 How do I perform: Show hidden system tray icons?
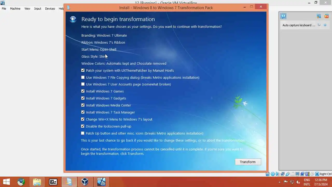click(x=279, y=182)
